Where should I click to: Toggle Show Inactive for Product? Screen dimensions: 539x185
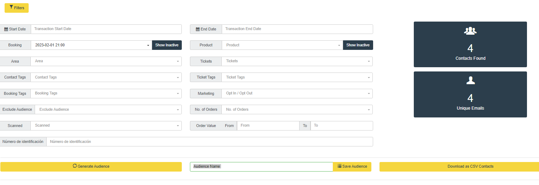(x=358, y=45)
